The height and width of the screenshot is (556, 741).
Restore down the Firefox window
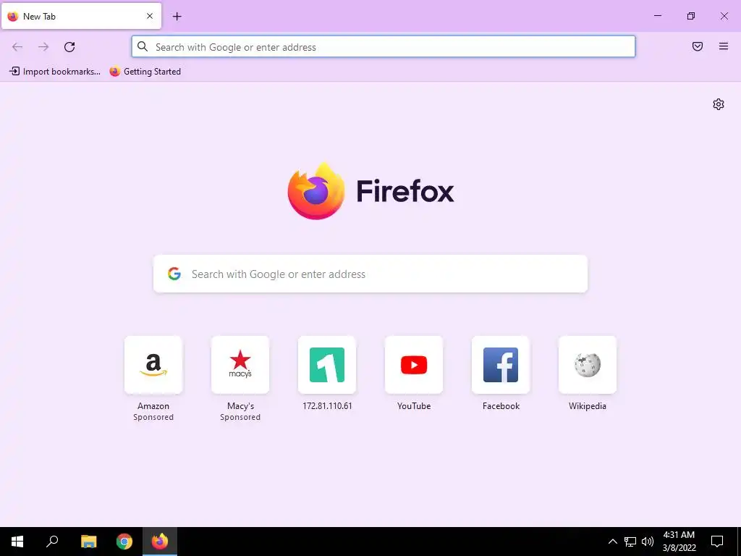[691, 16]
